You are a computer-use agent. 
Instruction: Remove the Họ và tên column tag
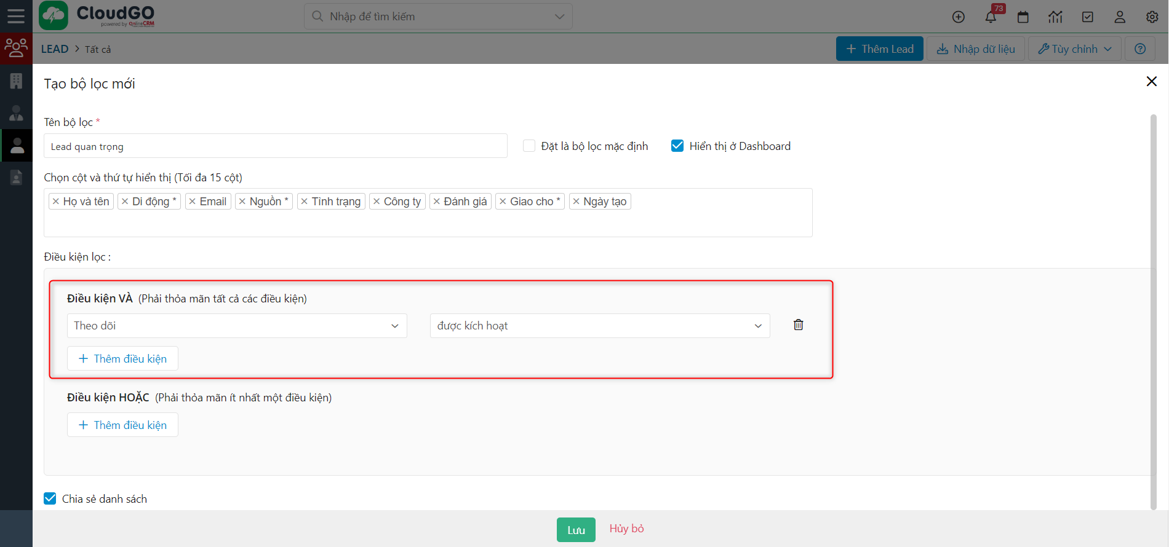point(56,202)
